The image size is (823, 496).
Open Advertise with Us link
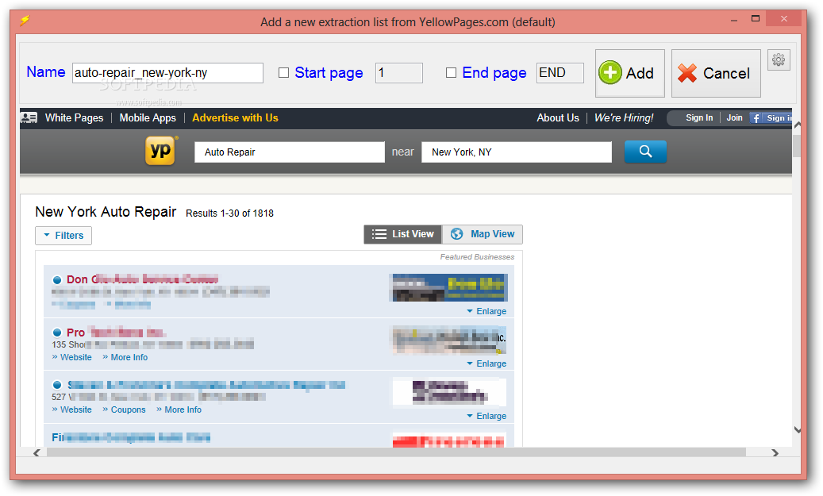(x=235, y=117)
